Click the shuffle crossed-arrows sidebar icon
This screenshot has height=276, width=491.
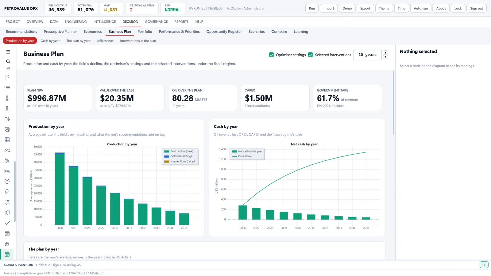pos(7,150)
